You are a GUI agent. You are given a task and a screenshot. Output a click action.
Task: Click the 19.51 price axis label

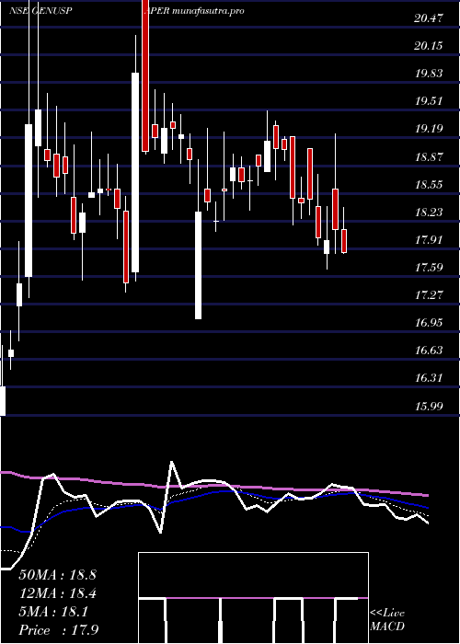(x=429, y=101)
